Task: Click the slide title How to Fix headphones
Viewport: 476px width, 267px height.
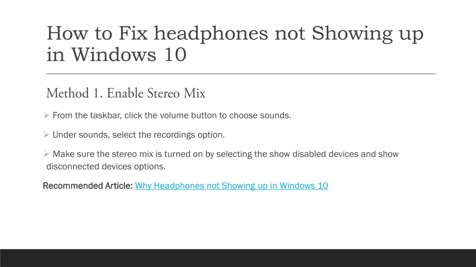Action: point(235,44)
